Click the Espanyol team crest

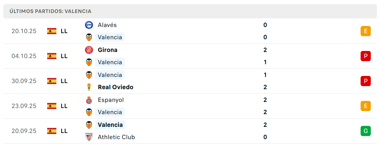(89, 100)
